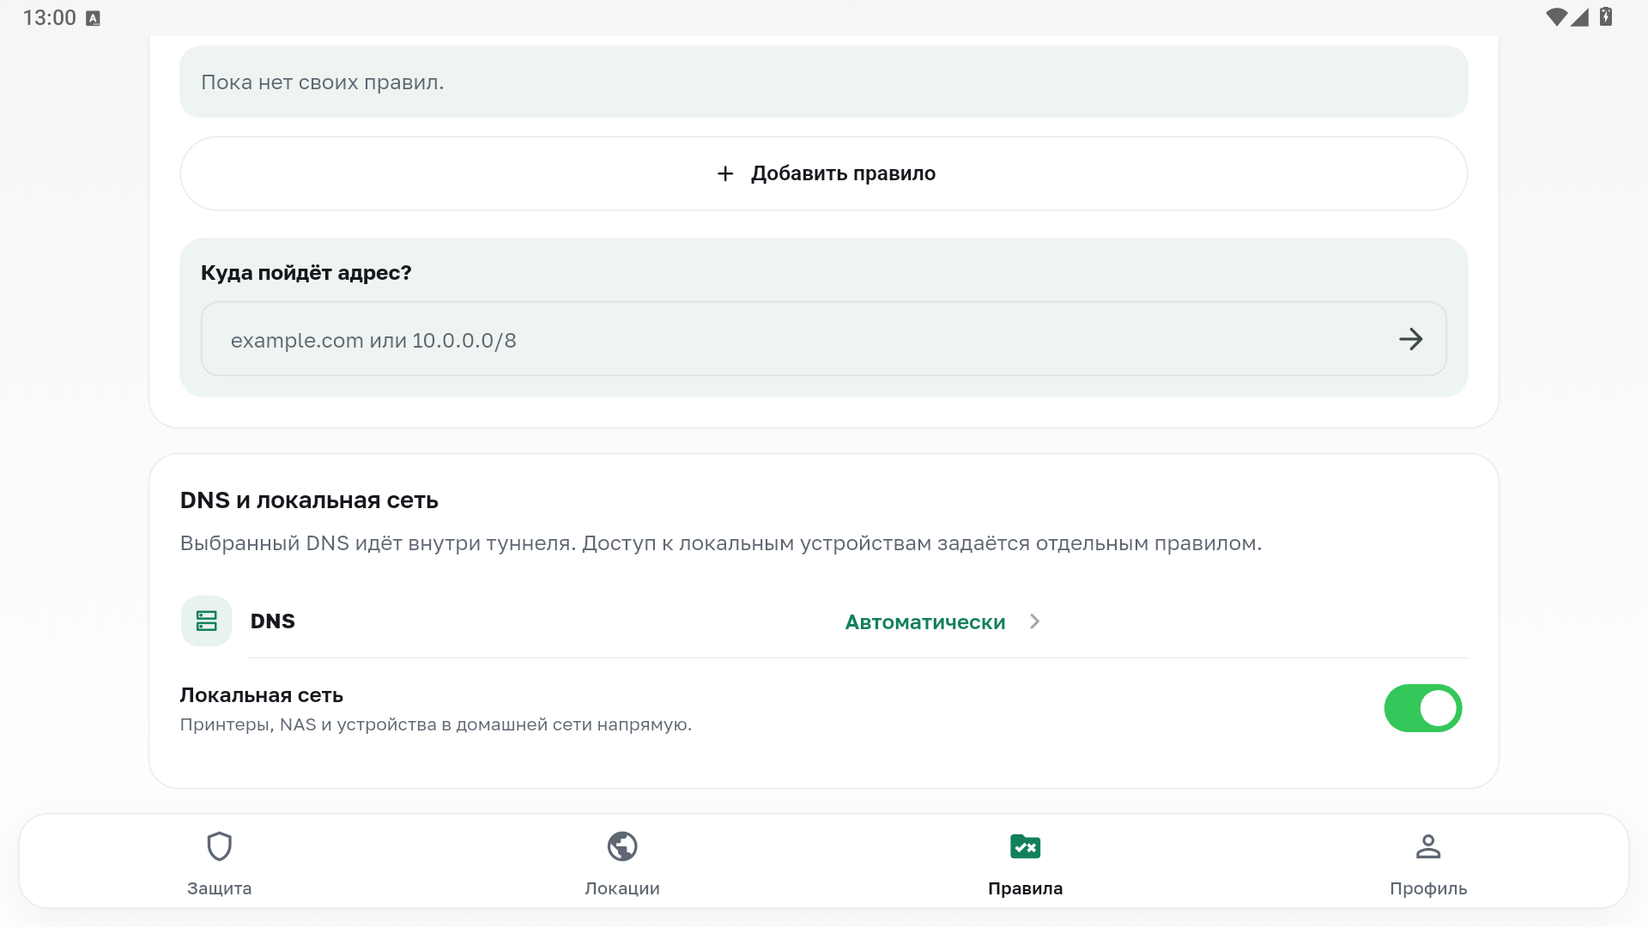
Task: Click the DNS и локальная сеть heading
Action: (x=309, y=500)
